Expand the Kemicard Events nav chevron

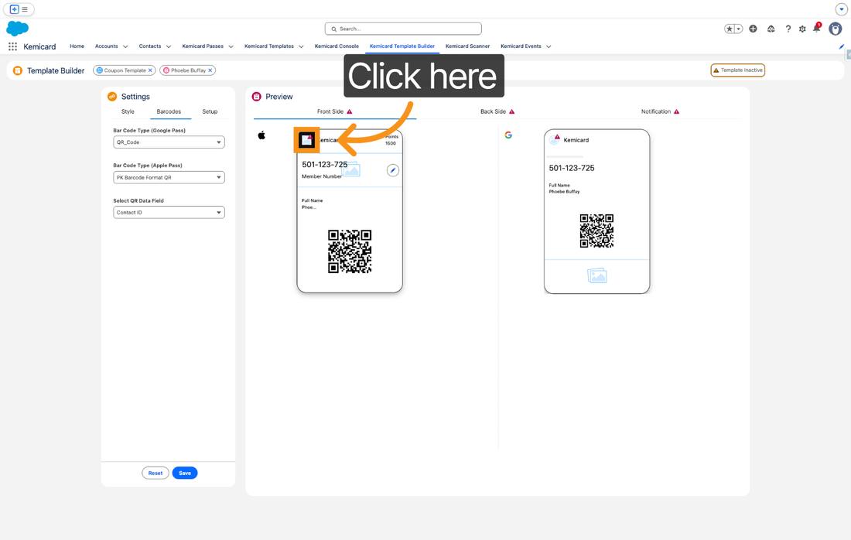tap(549, 46)
